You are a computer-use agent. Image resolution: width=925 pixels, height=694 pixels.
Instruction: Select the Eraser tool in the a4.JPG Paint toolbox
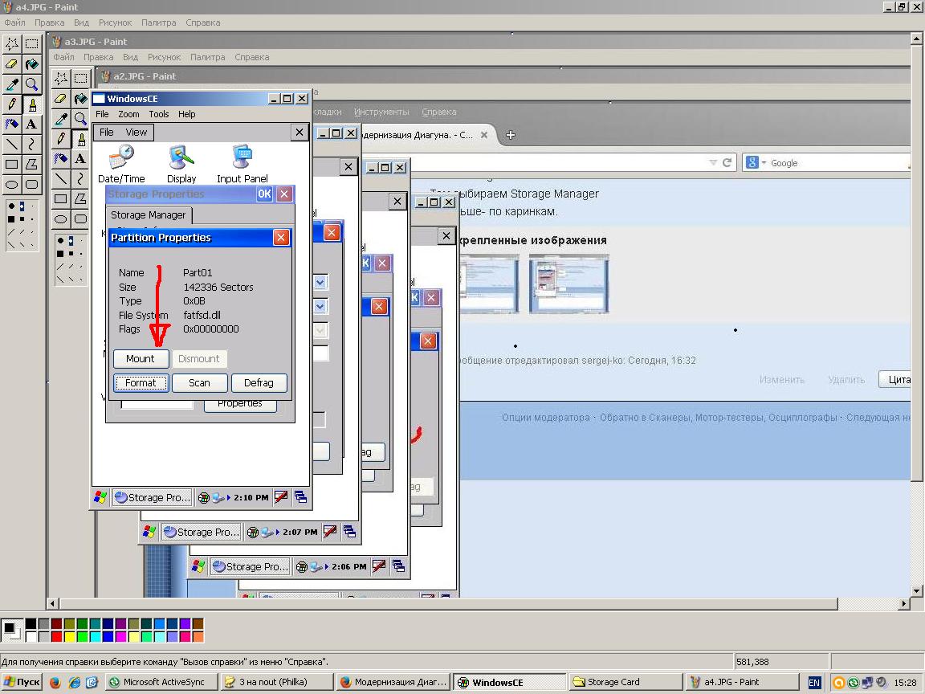click(x=12, y=64)
